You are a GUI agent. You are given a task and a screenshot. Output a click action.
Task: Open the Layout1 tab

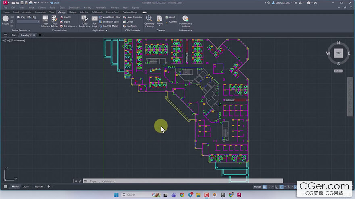pyautogui.click(x=27, y=187)
